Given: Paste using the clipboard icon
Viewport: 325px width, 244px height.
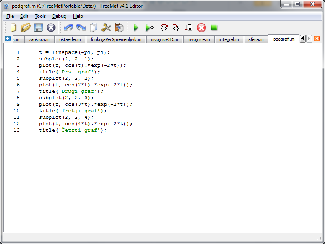Looking at the screenshot, I should click(119, 28).
